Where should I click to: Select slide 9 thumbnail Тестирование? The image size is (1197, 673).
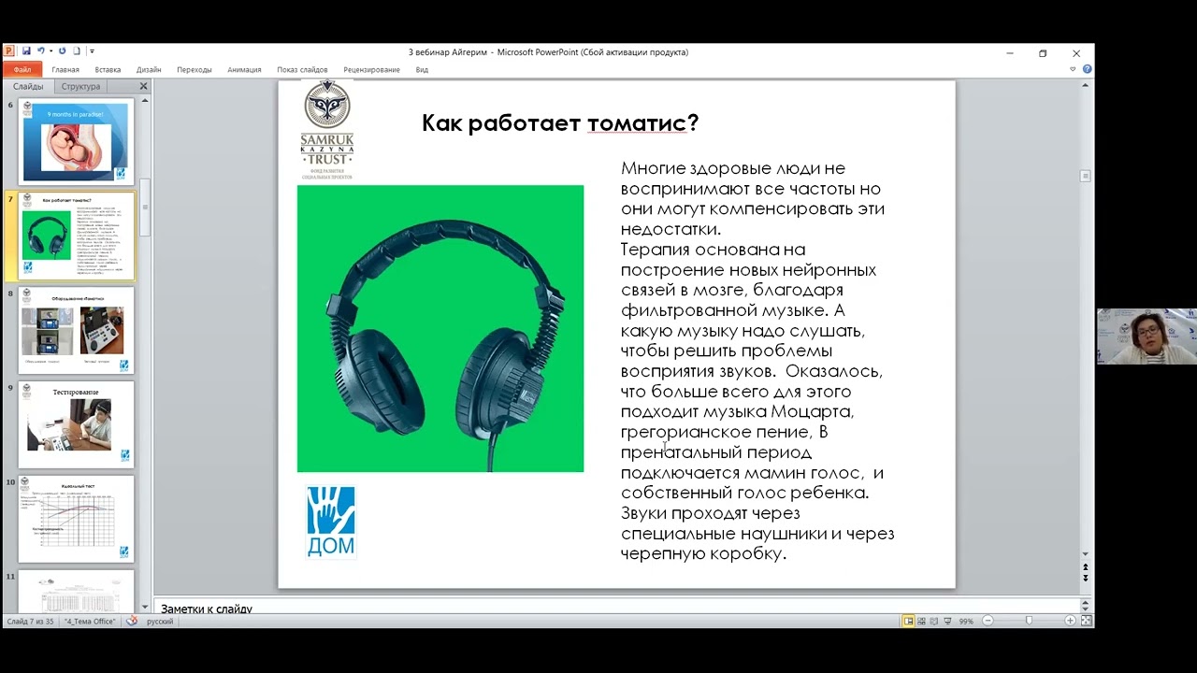pos(77,424)
